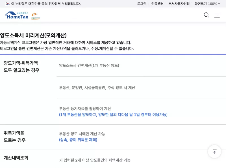Click the 공식 전자정부 누리집 notice text
Screen dimensions: 226x168
click(46, 4)
